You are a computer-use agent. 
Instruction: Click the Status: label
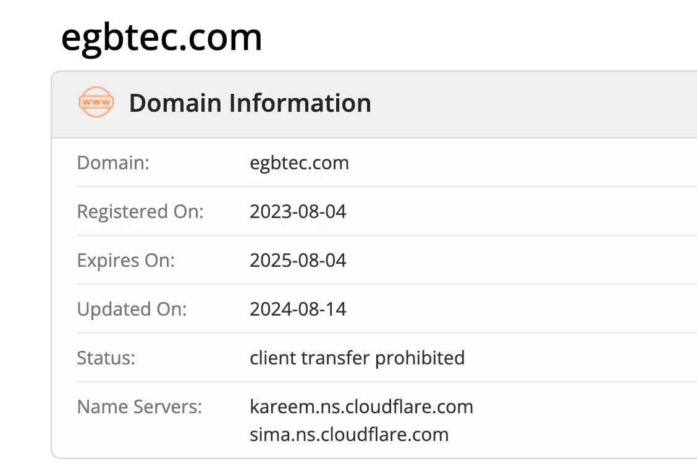pos(106,358)
